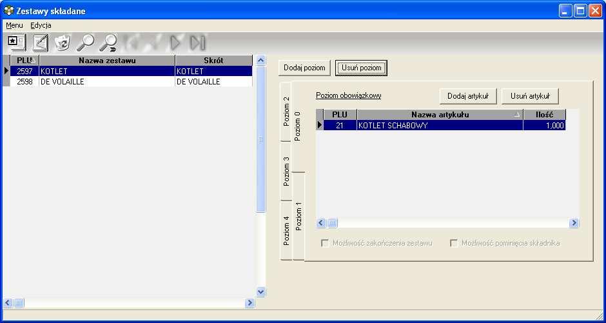
Task: Select the DE VOLAILLE set name cell
Action: [107, 81]
